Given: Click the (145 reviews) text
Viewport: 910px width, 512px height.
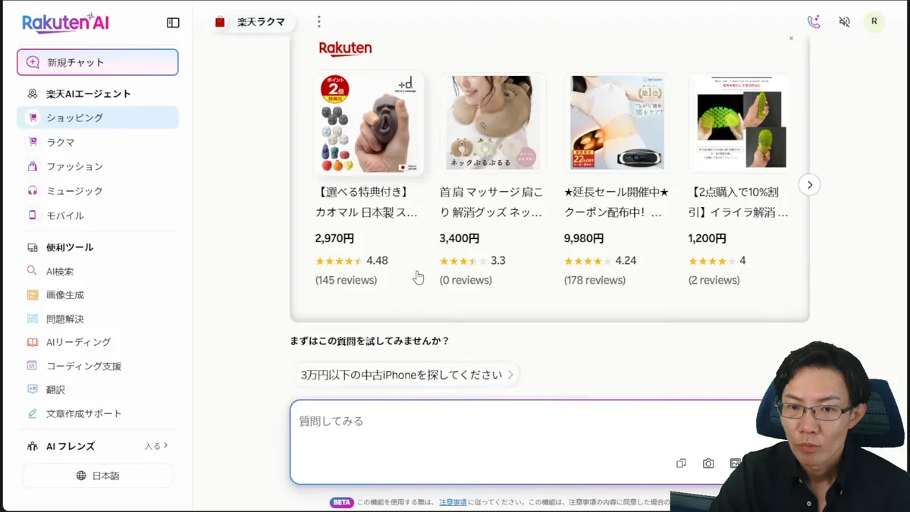Looking at the screenshot, I should pyautogui.click(x=346, y=280).
